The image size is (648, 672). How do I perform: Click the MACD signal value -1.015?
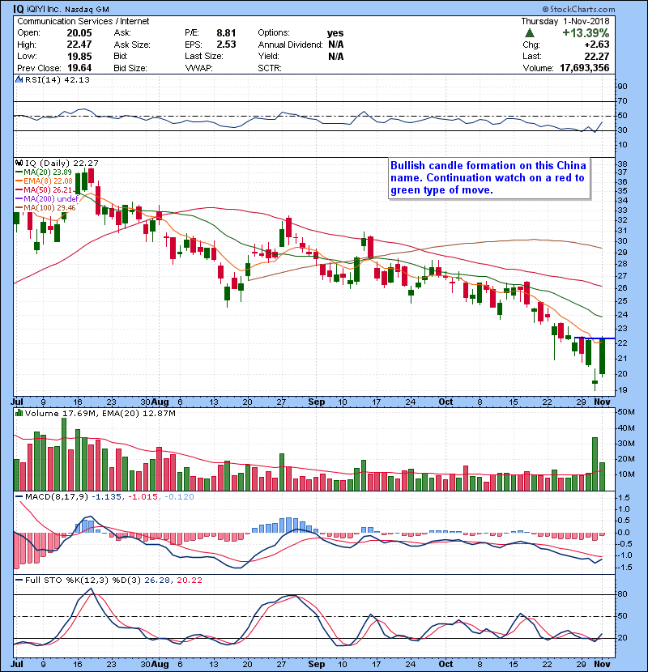point(143,497)
